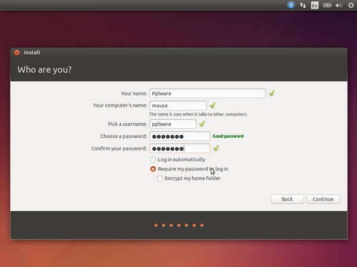Click the Choose a password: label

pos(124,136)
